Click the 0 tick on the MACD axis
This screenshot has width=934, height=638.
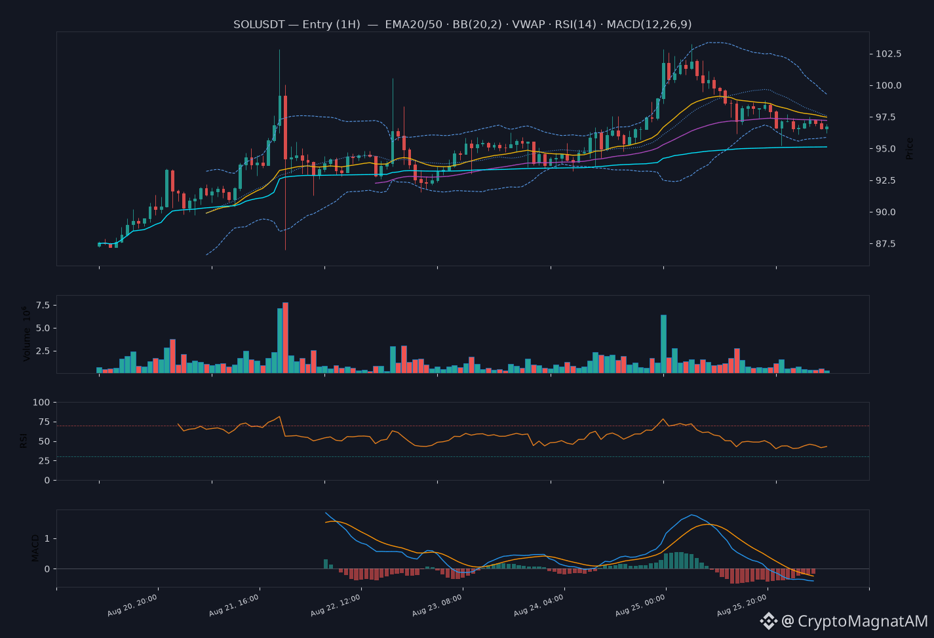[47, 569]
